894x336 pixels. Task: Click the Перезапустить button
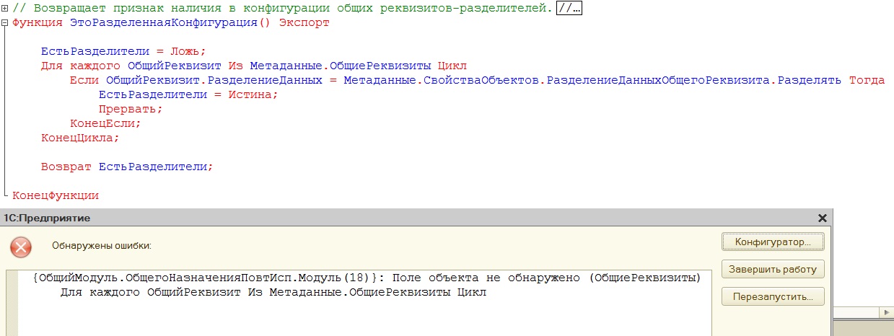(773, 296)
